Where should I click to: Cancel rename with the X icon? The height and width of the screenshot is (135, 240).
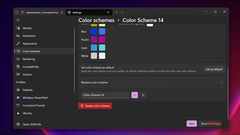coord(143,95)
